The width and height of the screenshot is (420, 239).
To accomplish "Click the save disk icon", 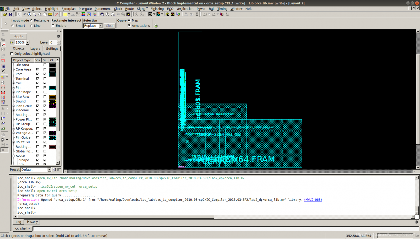I will tap(10, 14).
